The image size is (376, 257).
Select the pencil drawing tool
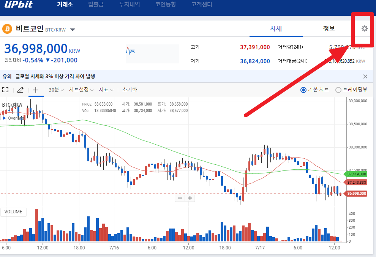[x=21, y=90]
